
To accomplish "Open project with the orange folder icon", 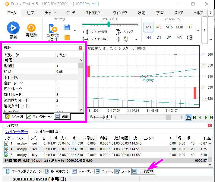I will coord(67,37).
